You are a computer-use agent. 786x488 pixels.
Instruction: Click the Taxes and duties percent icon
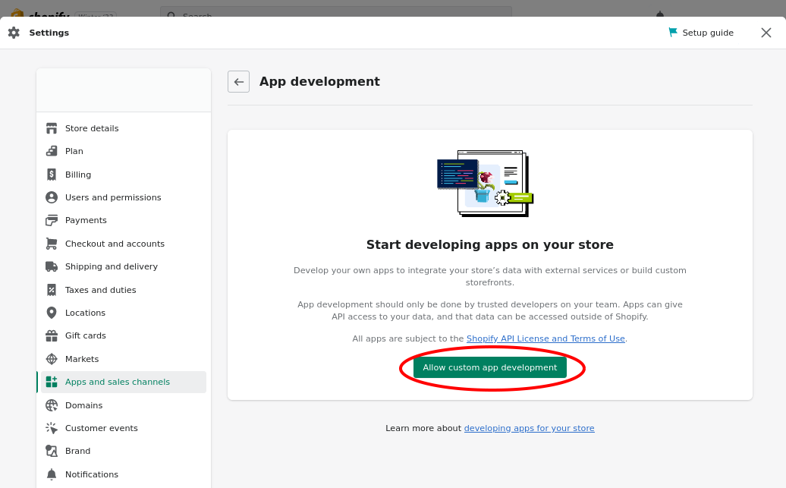52,290
